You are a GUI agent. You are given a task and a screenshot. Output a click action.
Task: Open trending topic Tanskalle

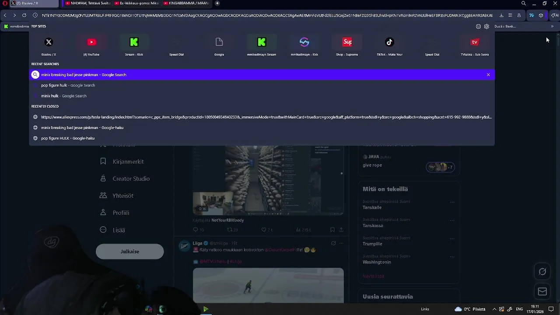(x=372, y=207)
